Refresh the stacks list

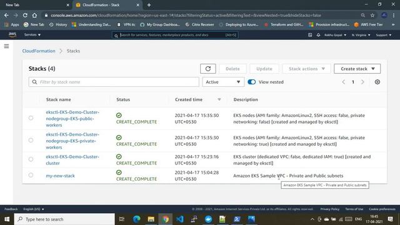(x=208, y=69)
